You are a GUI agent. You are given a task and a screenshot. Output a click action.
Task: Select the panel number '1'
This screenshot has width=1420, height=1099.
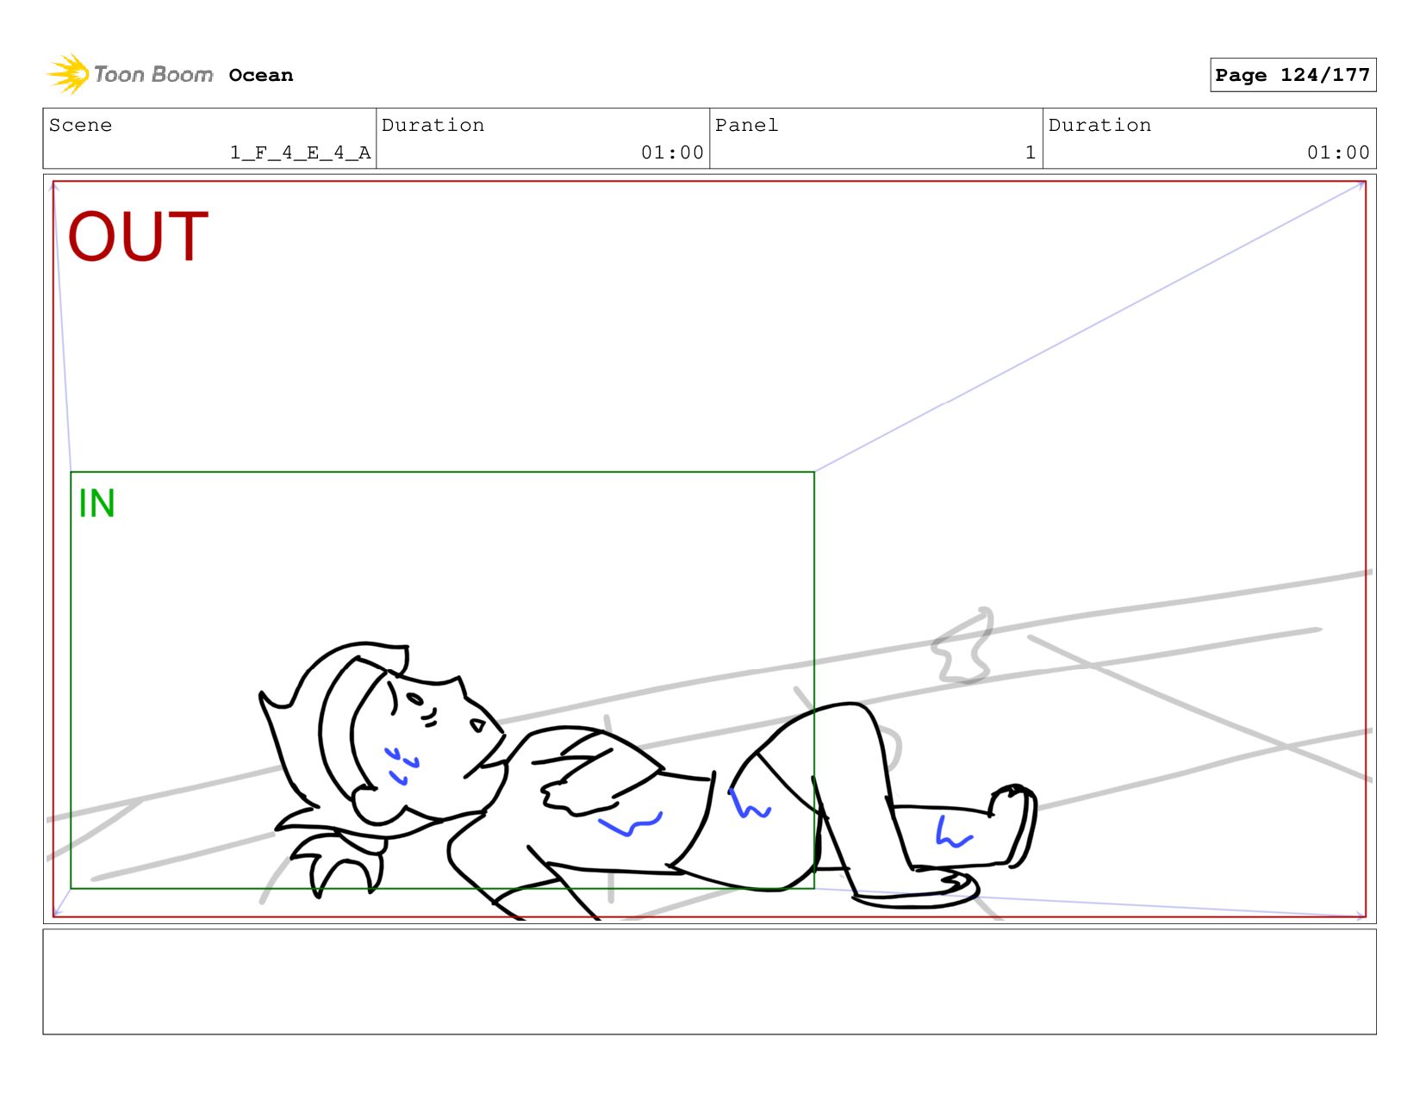(1030, 152)
